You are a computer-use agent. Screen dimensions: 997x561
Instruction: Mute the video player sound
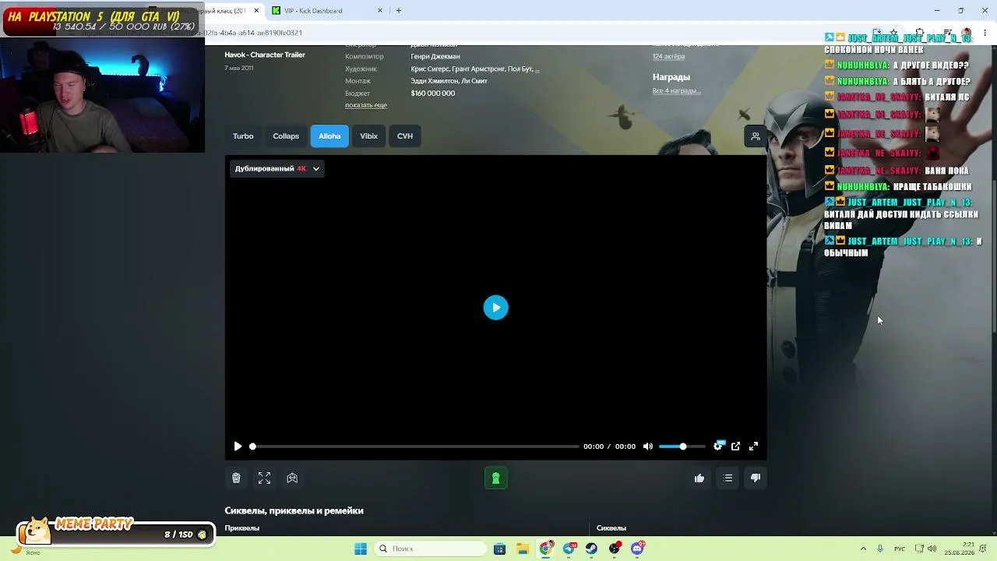[648, 446]
